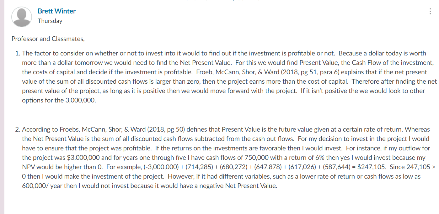Click the '600,000/ year' text
Image resolution: width=439 pixels, height=214 pixels.
[42, 186]
